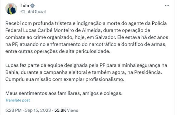
Task: Click the display name Lula
Action: click(x=25, y=6)
